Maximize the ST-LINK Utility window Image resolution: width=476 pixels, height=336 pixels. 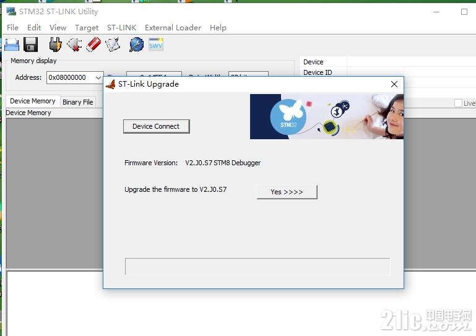[464, 12]
